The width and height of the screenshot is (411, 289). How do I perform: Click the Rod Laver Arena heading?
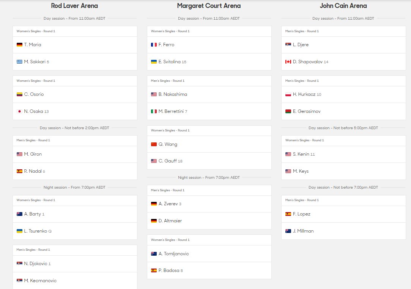[74, 6]
